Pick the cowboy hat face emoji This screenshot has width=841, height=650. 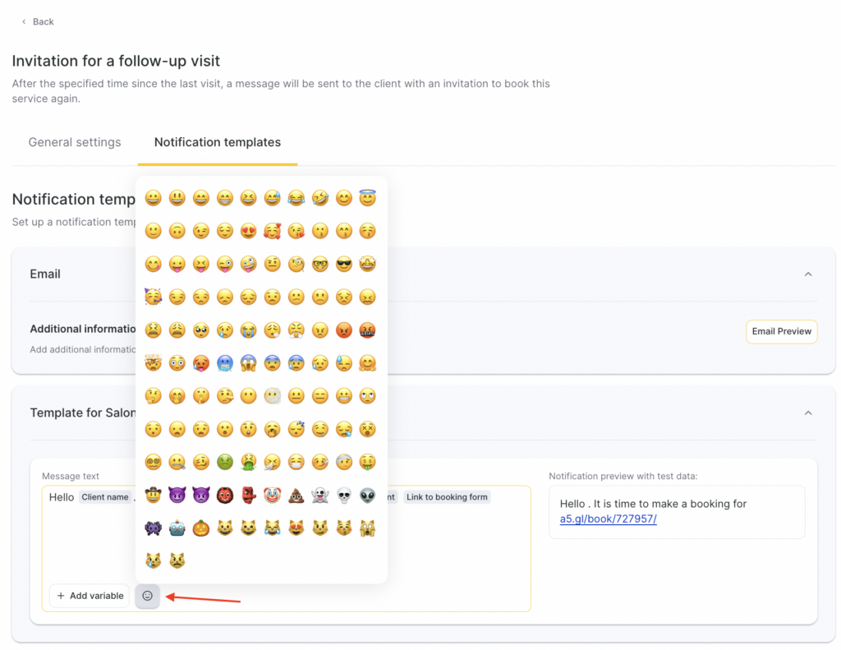click(x=153, y=496)
